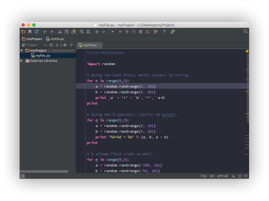Click the 7:31 cursor position indicator
Screen dimensions: 269x201
pyautogui.click(x=203, y=176)
